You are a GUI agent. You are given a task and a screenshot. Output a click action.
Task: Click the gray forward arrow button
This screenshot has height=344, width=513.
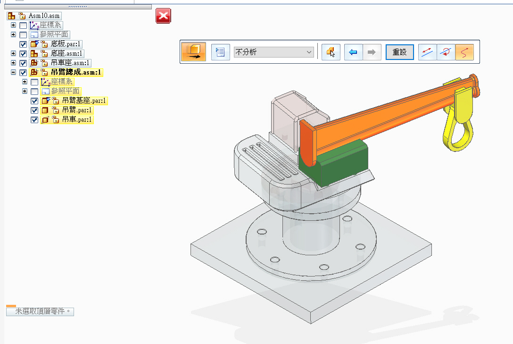(372, 52)
